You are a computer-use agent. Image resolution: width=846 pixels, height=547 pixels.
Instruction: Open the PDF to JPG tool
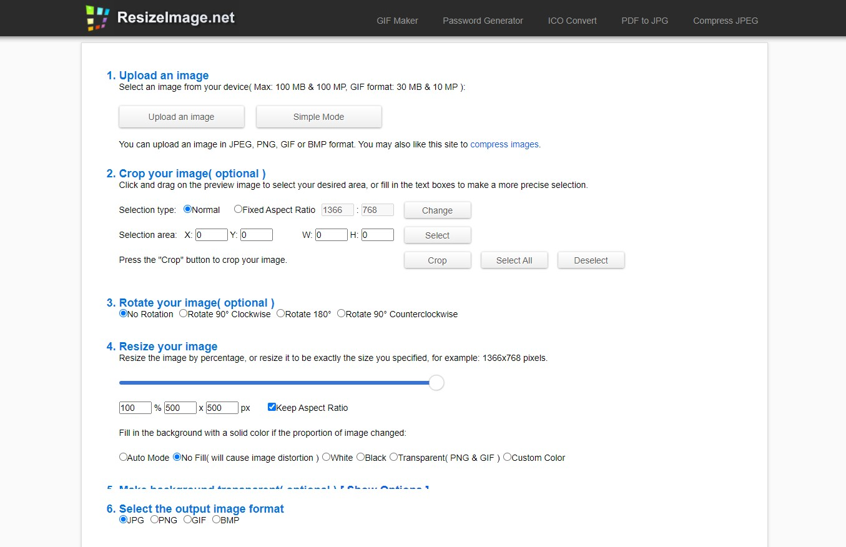coord(644,21)
